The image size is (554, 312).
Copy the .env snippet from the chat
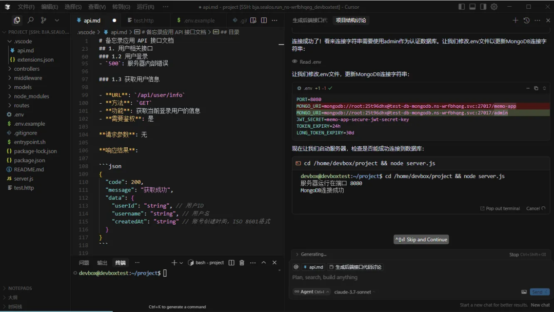536,88
